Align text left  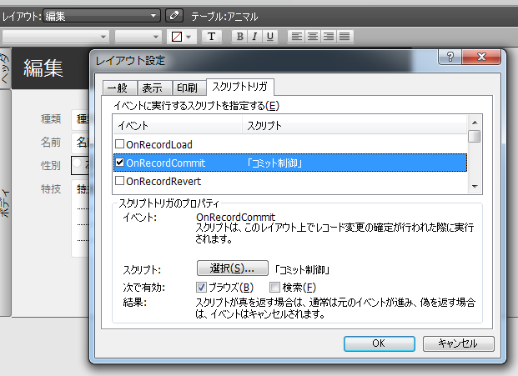(296, 37)
